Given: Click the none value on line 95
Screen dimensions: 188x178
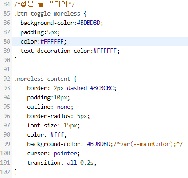Looking at the screenshot, I should pyautogui.click(x=64, y=107).
